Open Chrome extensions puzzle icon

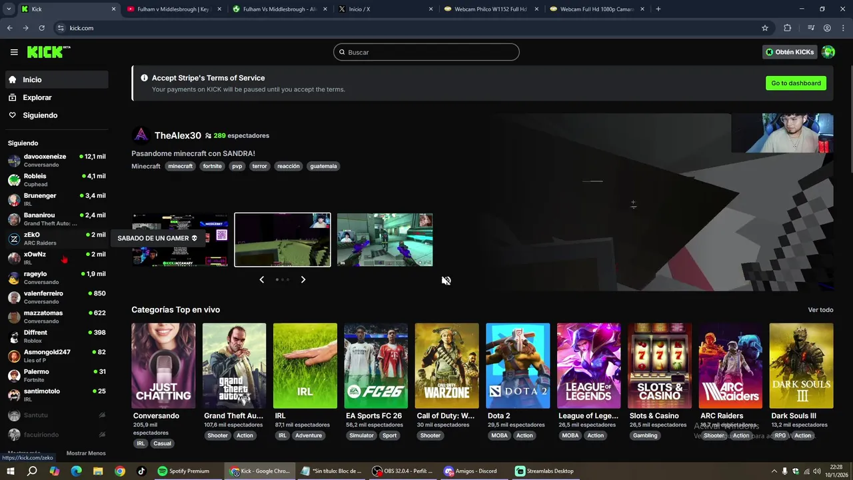click(787, 28)
